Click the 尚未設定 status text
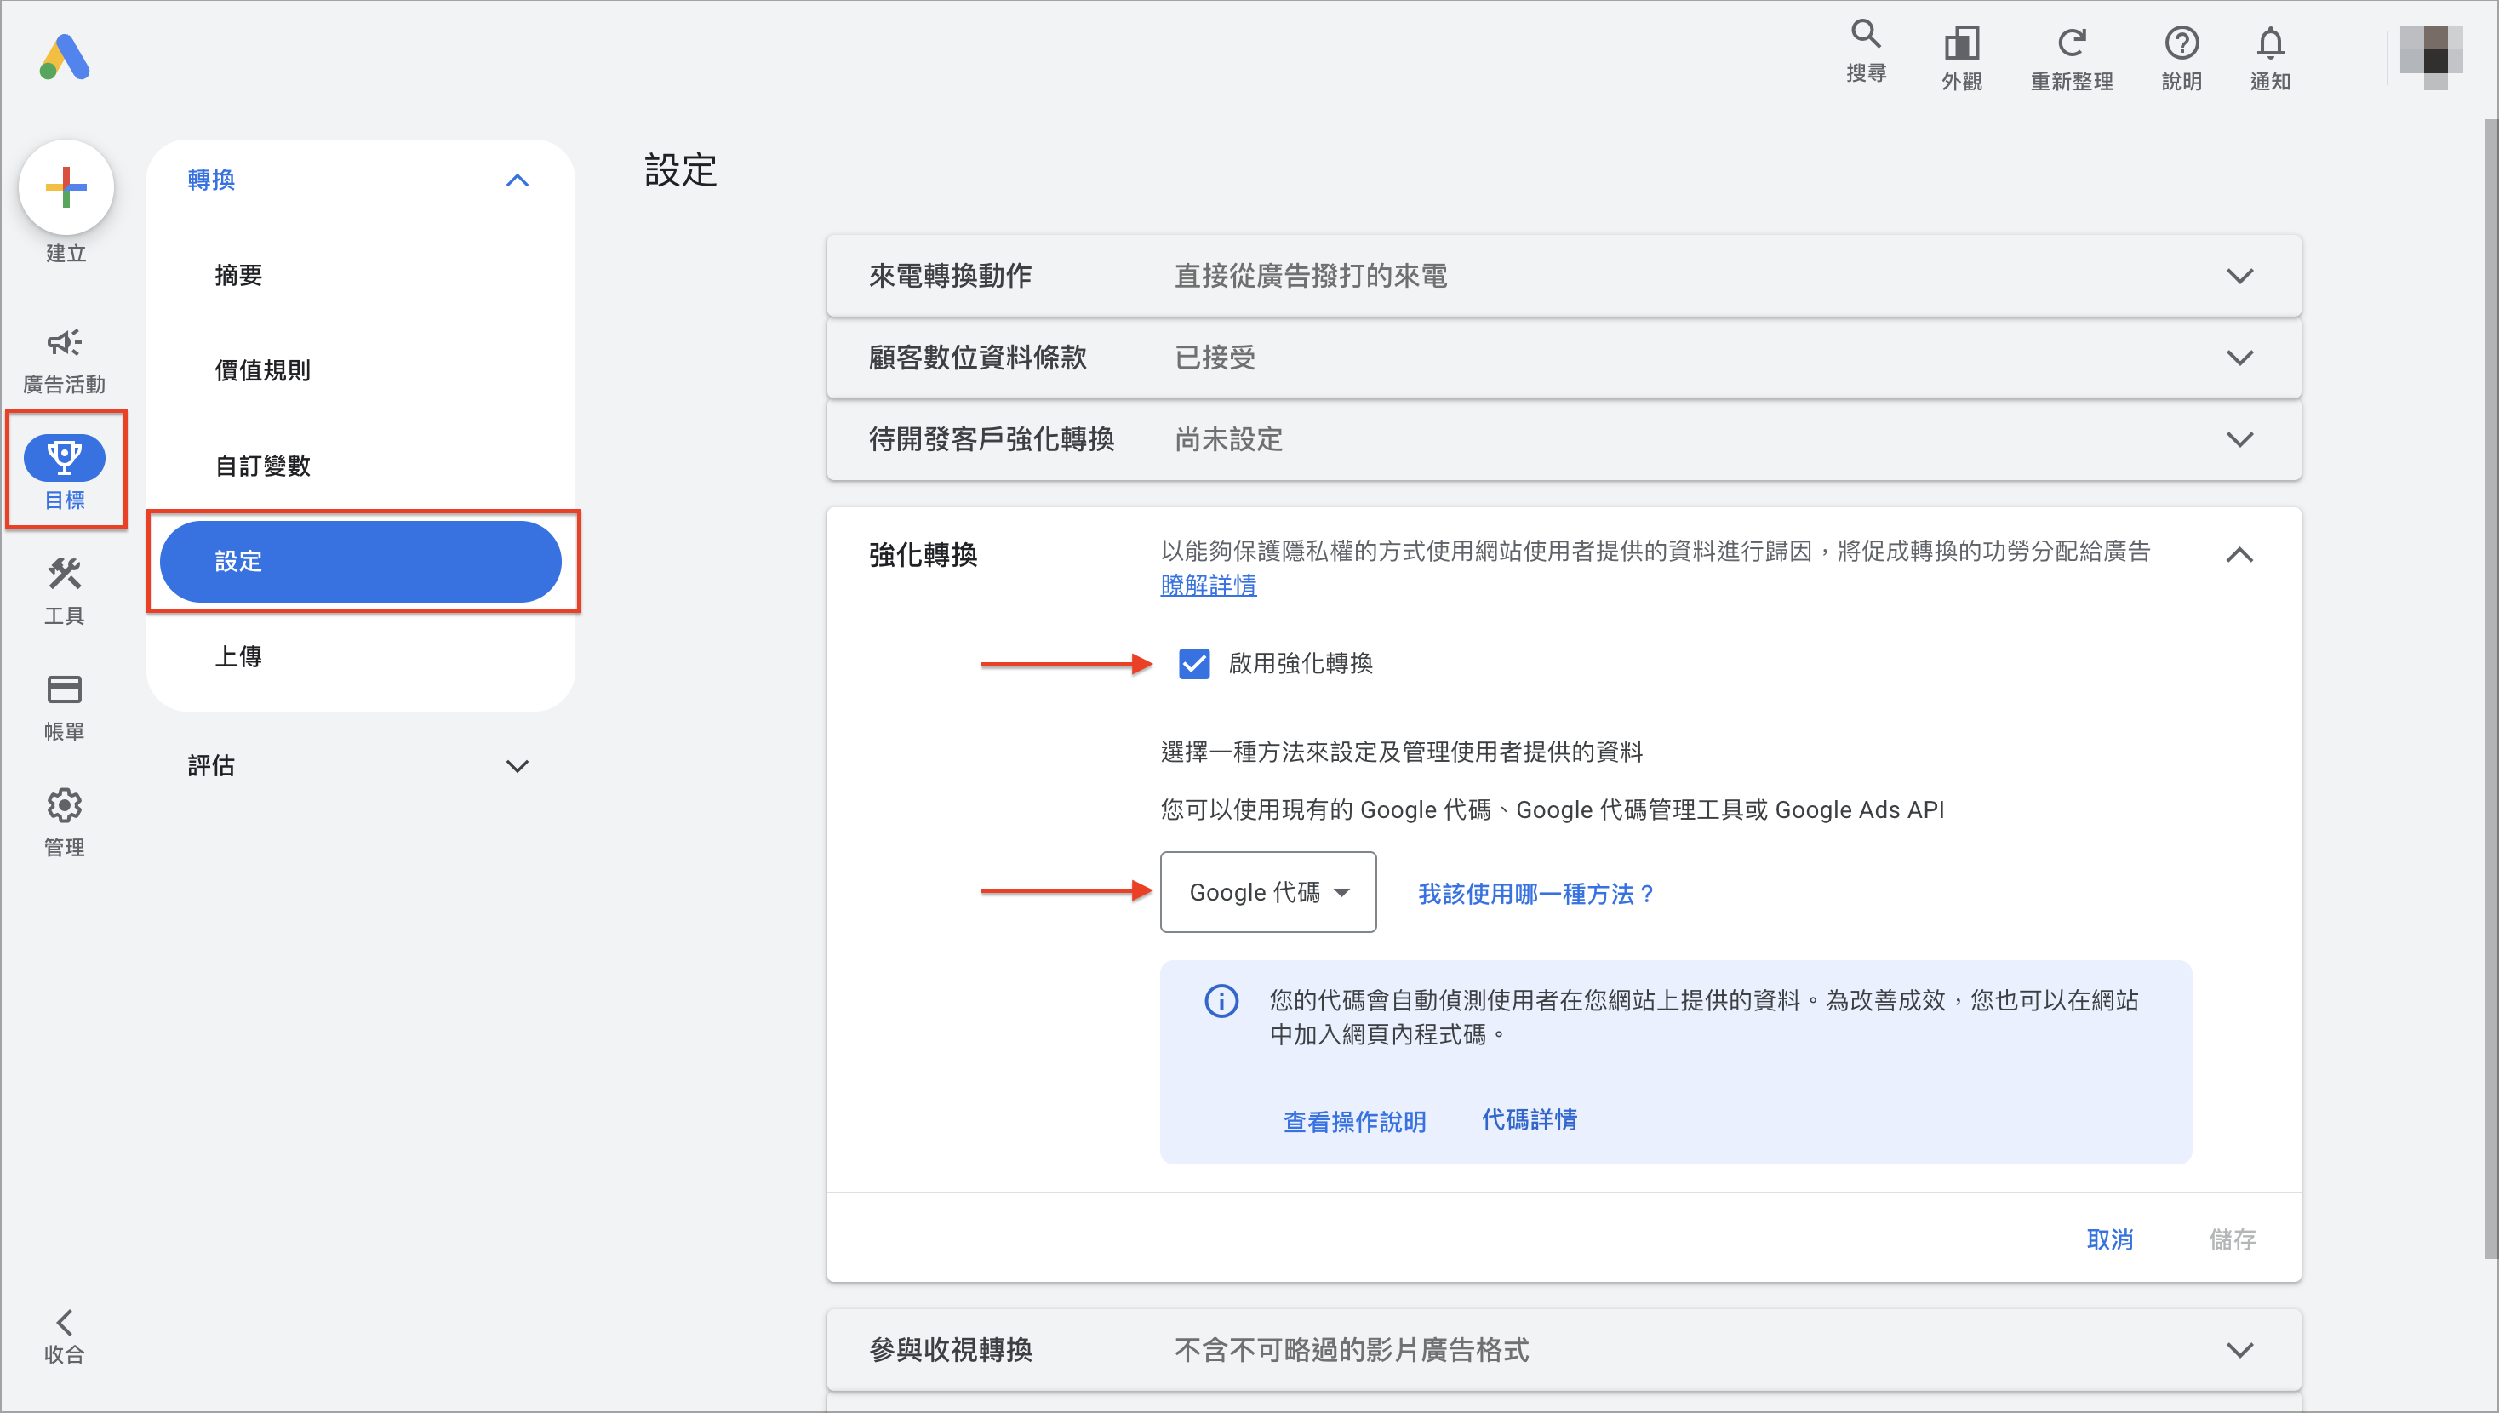Image resolution: width=2499 pixels, height=1413 pixels. pyautogui.click(x=1229, y=439)
